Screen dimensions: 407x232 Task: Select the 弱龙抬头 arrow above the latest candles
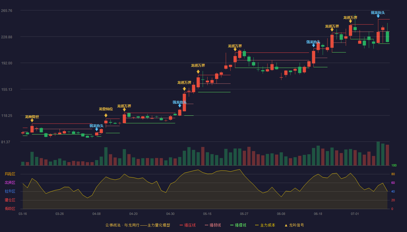point(378,16)
